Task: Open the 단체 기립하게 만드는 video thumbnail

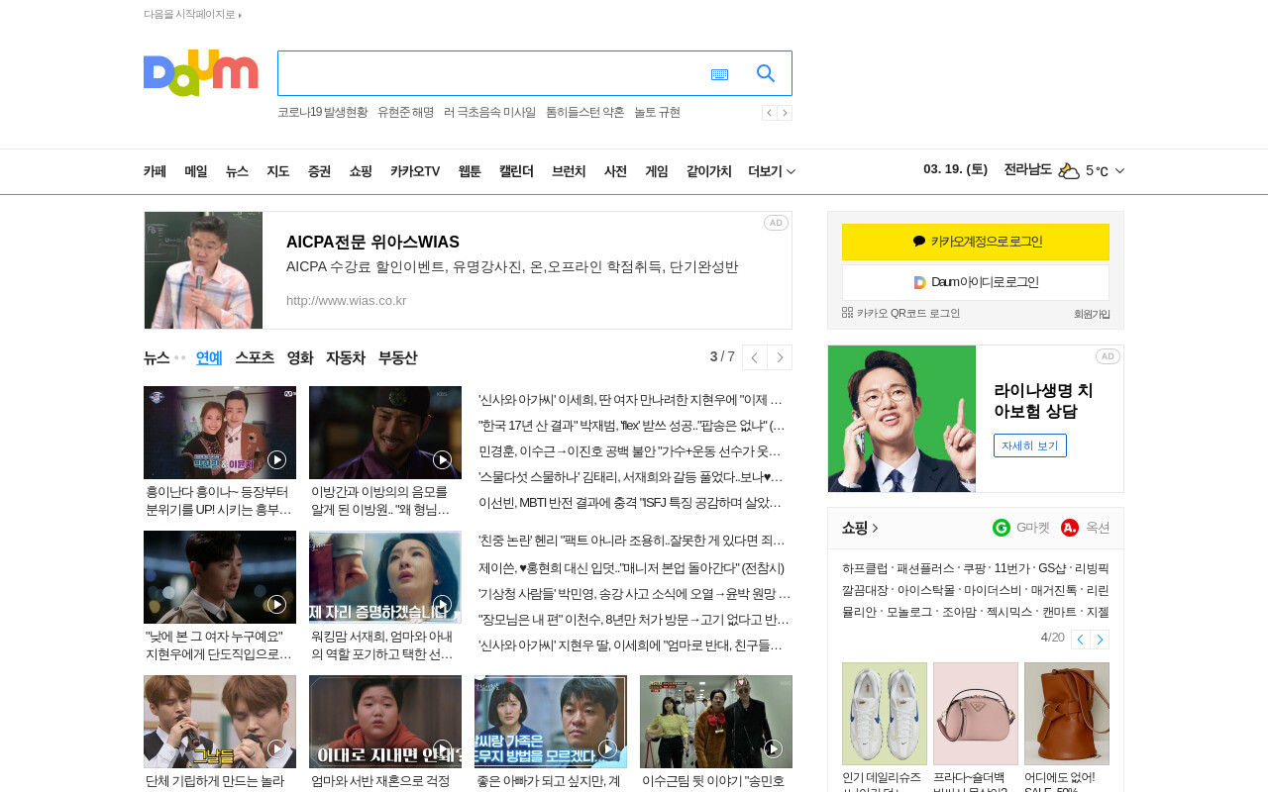Action: (x=220, y=722)
